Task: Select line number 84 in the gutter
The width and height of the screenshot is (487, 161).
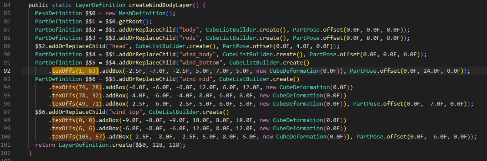Action: point(7,5)
